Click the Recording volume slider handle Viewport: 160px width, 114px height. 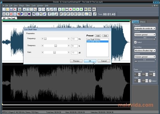136,61
